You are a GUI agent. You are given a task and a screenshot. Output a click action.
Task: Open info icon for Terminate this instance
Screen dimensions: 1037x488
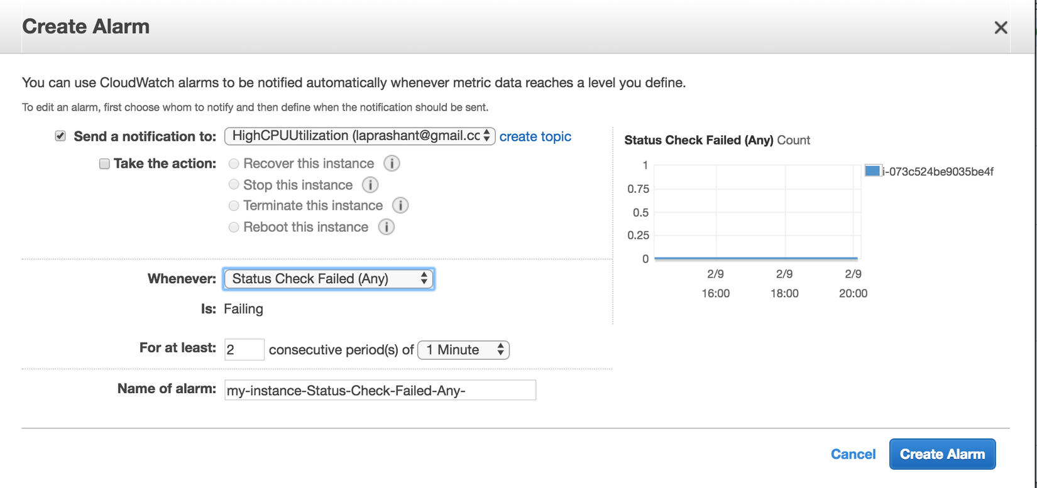400,205
